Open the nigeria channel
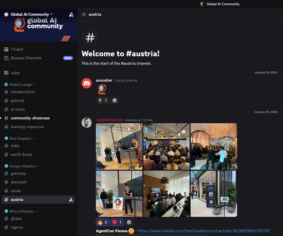Viewport: 283px width, 236px height. (17, 227)
